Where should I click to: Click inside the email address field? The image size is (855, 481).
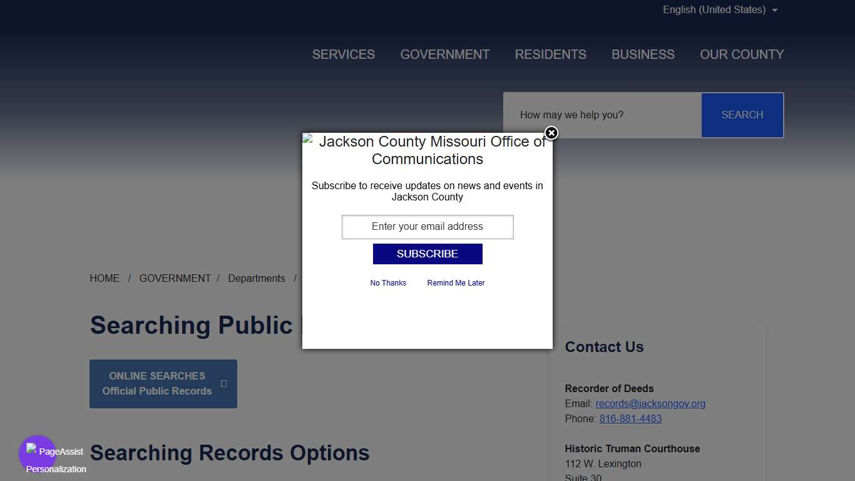pos(427,227)
